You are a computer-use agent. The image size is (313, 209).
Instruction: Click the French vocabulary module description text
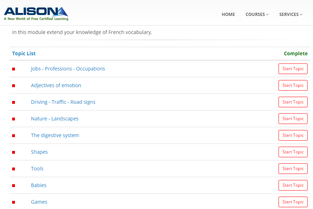click(82, 32)
